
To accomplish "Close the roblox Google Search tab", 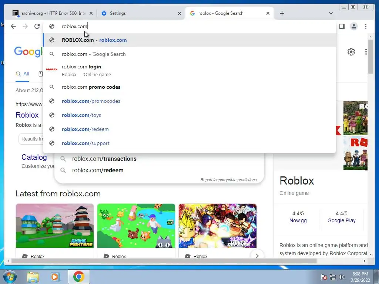I will pos(268,13).
